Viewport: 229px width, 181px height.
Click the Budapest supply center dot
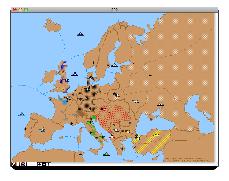click(x=109, y=113)
